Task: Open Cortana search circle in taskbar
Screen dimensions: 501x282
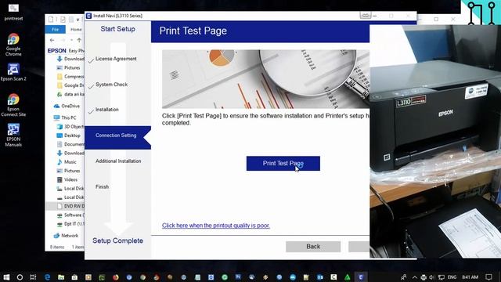Action: tap(20, 277)
